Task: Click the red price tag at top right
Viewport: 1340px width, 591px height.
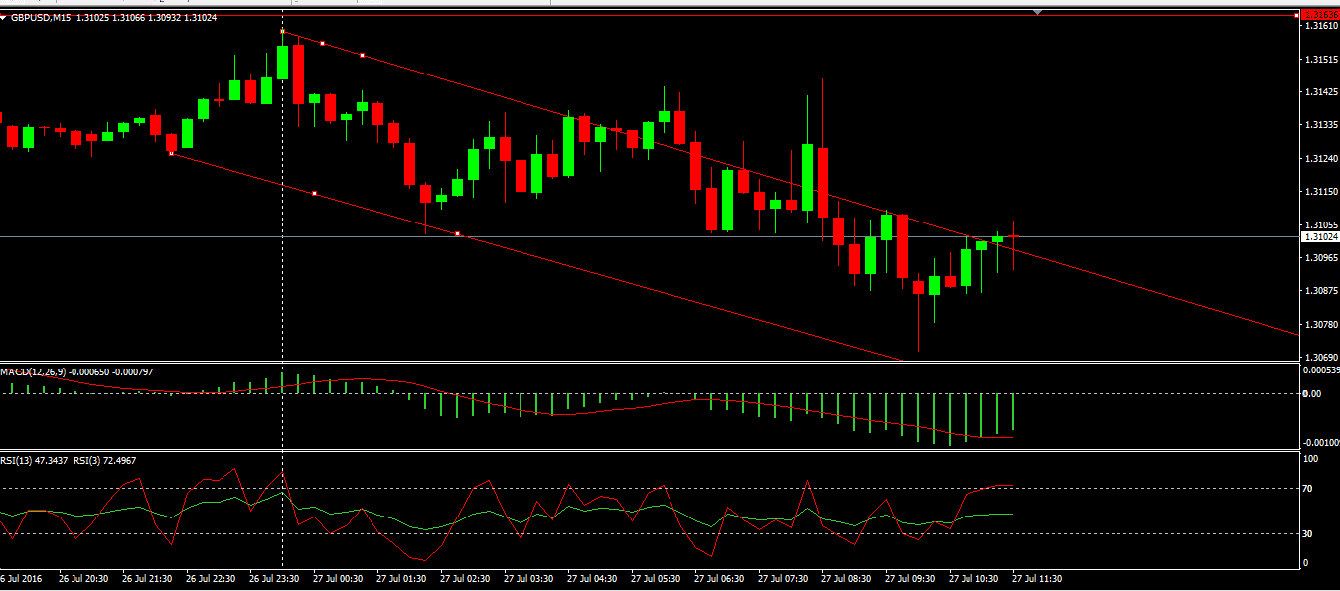Action: coord(1319,15)
